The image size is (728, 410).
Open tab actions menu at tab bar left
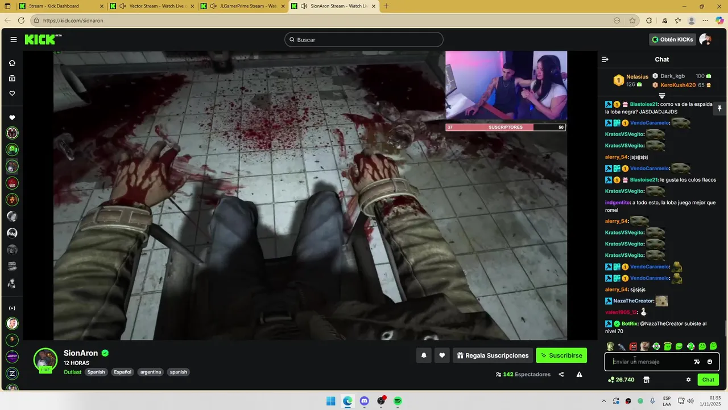coord(8,6)
